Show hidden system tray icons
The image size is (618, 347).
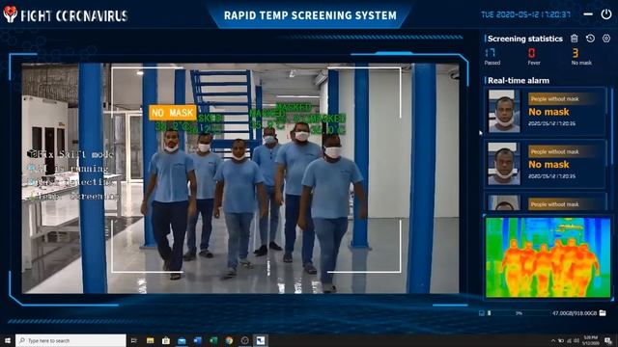pos(552,340)
